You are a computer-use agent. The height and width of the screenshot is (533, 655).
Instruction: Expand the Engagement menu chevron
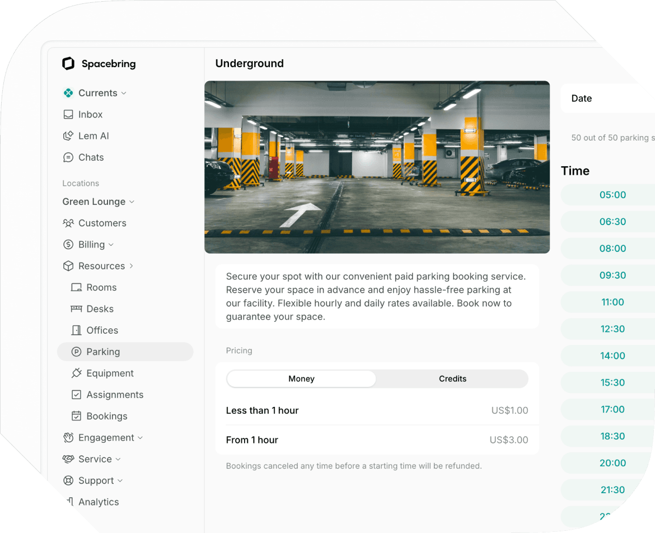(x=141, y=438)
